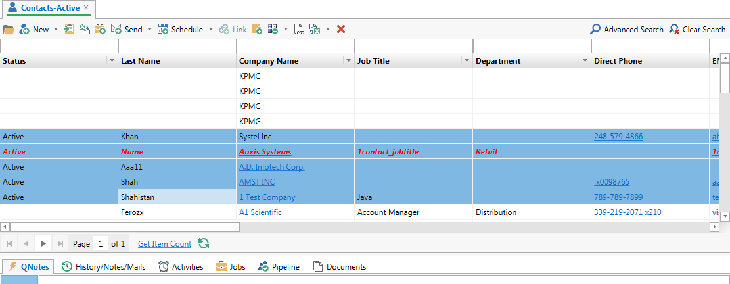Click the import to clipboard list icon
The width and height of the screenshot is (730, 284).
(69, 29)
